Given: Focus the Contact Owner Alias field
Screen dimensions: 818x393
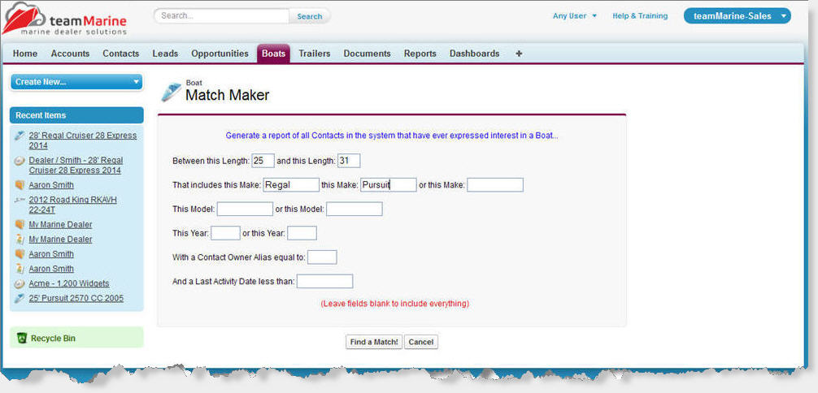Looking at the screenshot, I should 322,257.
